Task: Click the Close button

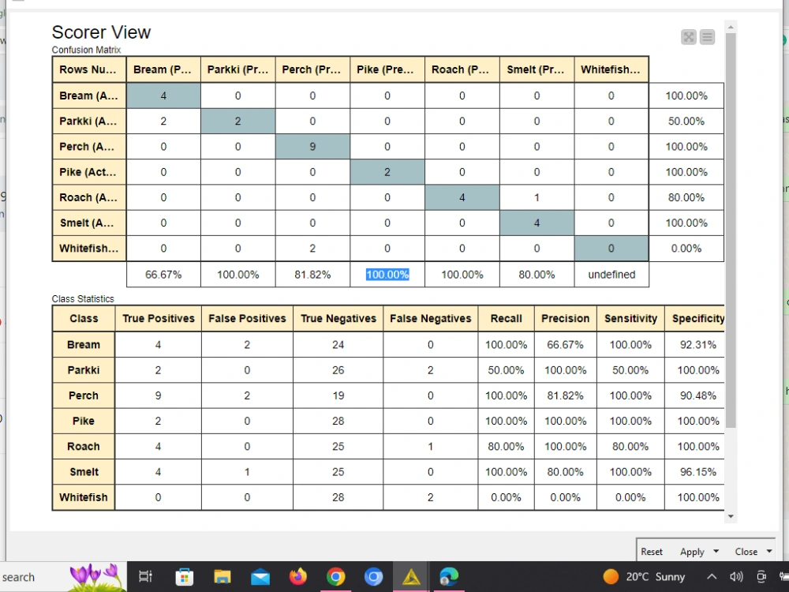Action: pyautogui.click(x=746, y=552)
